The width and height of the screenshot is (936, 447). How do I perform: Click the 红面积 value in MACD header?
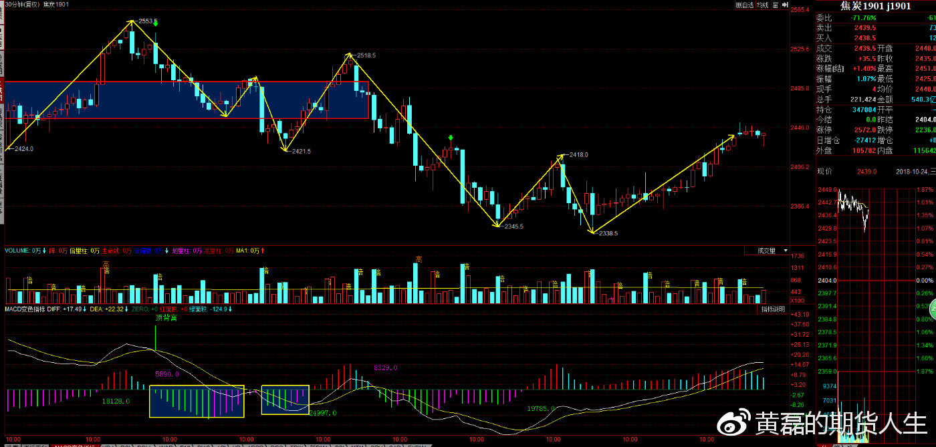174,309
